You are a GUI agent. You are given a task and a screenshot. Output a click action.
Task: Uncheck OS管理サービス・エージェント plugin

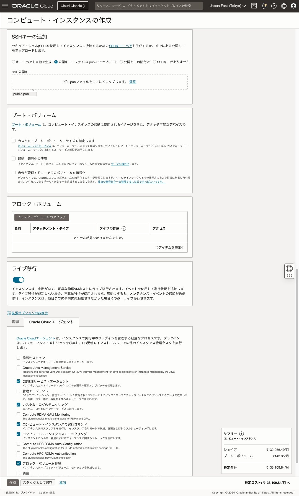click(19, 381)
